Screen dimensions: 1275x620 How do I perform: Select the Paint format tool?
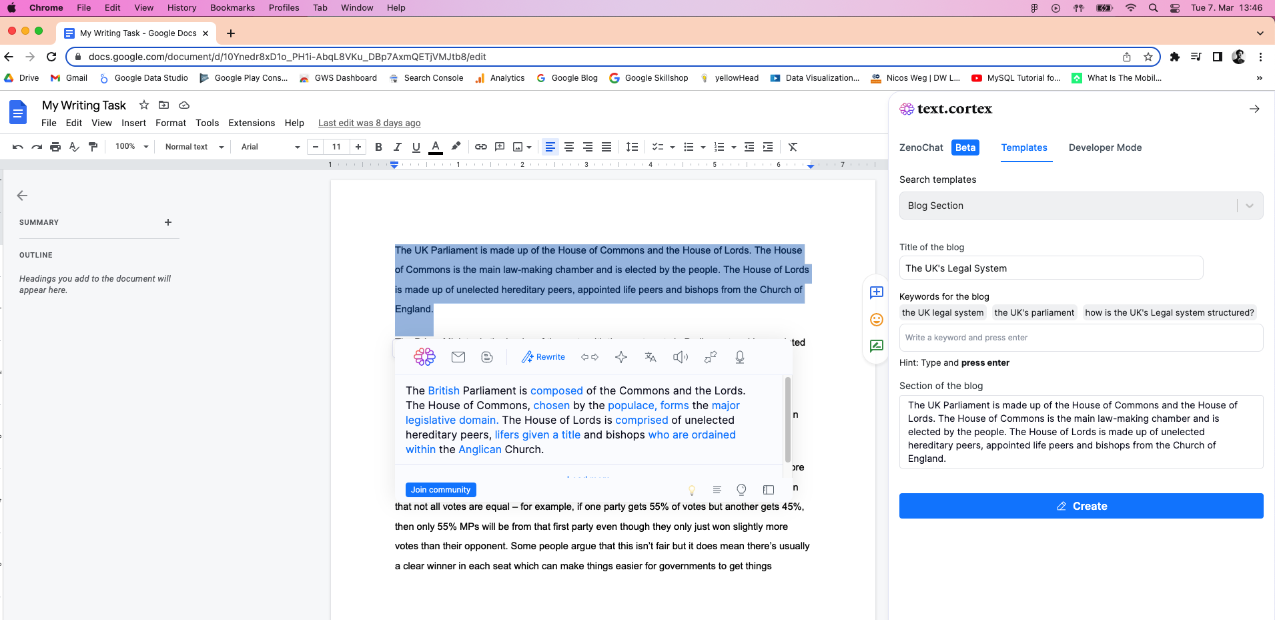point(93,147)
